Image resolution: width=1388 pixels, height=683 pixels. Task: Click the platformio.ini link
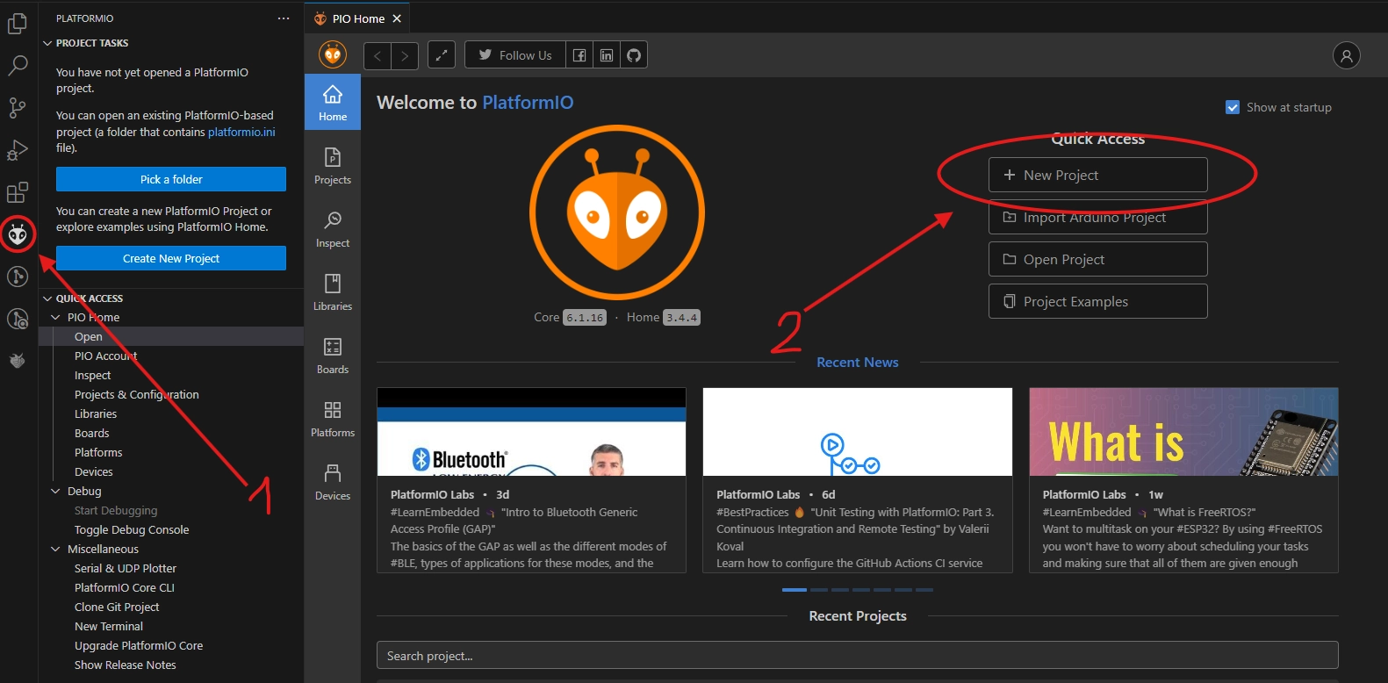point(241,132)
